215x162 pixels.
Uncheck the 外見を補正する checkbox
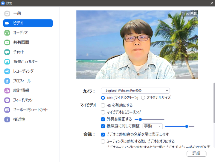(103, 119)
